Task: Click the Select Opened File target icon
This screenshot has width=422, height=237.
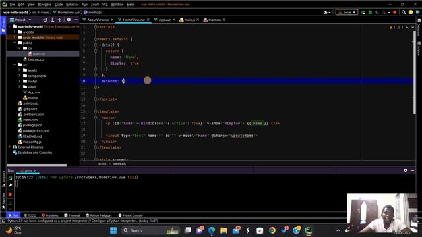Action: click(x=45, y=20)
